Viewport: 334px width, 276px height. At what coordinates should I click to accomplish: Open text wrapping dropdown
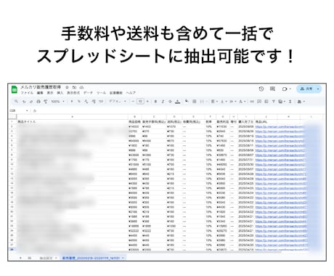pos(232,102)
